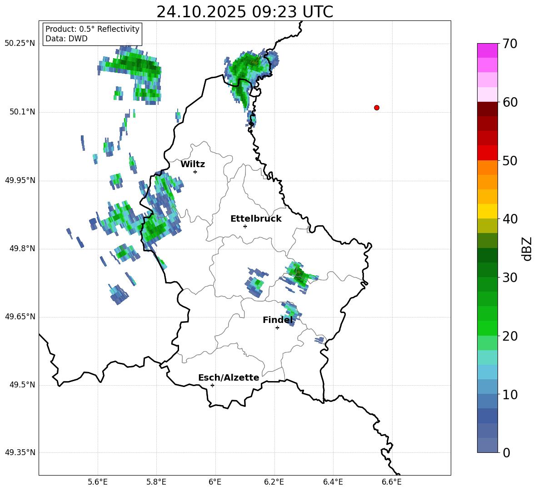Select the Wiltz city label
The width and height of the screenshot is (538, 491).
click(193, 164)
